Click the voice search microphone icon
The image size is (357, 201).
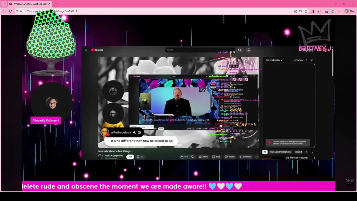249,50
